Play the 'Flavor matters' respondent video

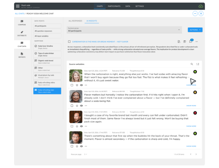pyautogui.click(x=76, y=96)
